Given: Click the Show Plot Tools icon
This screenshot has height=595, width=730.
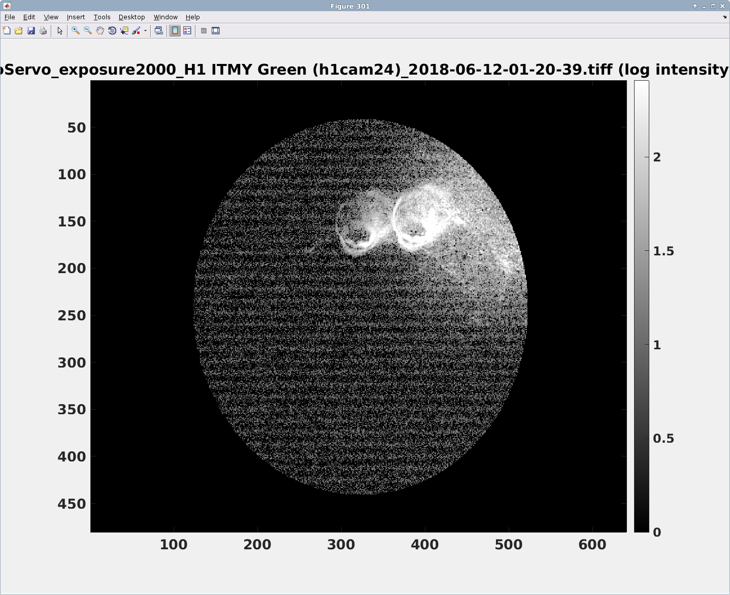Looking at the screenshot, I should point(216,31).
